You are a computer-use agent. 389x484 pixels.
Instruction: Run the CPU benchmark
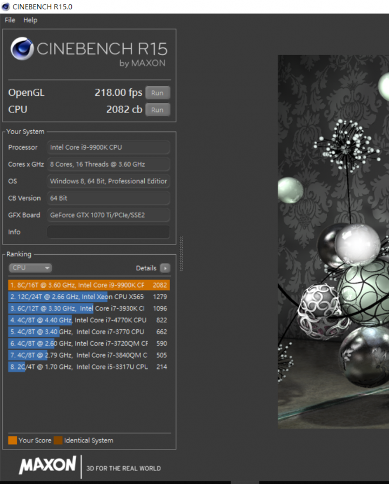click(x=157, y=110)
